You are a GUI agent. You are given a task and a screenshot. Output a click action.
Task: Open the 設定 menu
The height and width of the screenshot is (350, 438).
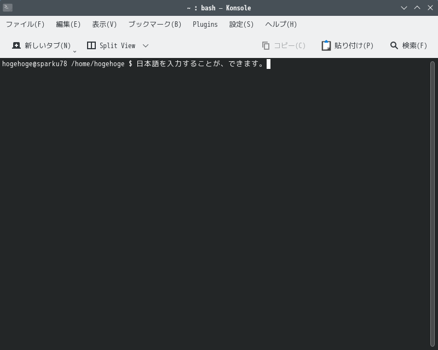(x=241, y=24)
